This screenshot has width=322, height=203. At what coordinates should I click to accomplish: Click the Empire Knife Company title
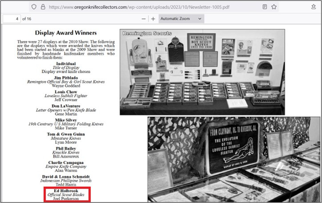66,167
